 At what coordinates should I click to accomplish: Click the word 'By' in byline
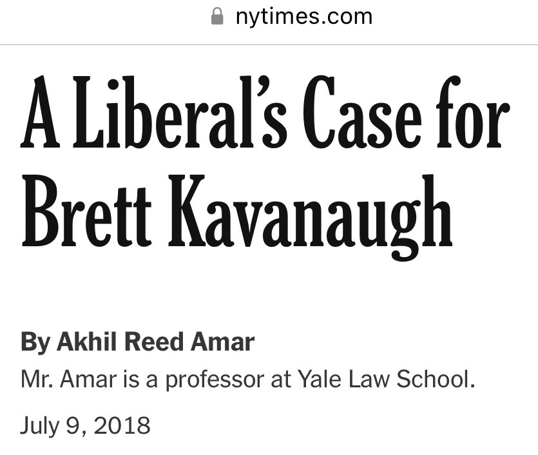pos(35,342)
